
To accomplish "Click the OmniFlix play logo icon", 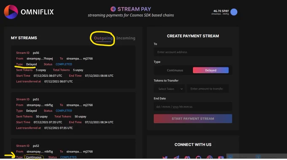I will (11, 12).
